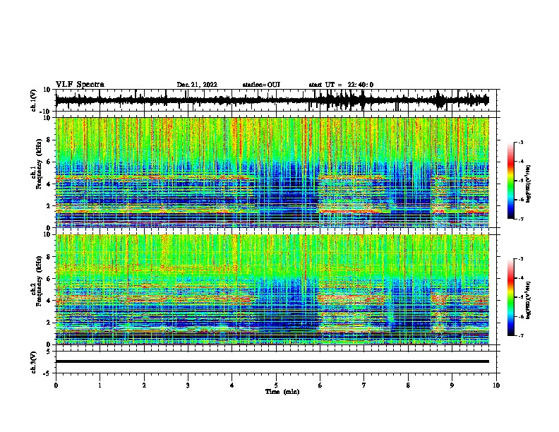This screenshot has width=559, height=432.
Task: Click the ch.2 spectrogram color scale bar
Action: (511, 297)
